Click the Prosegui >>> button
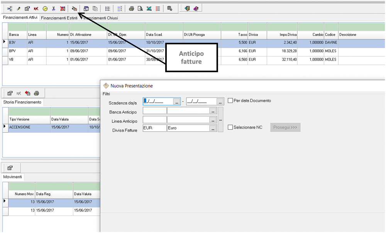386x233 pixels. [285, 127]
